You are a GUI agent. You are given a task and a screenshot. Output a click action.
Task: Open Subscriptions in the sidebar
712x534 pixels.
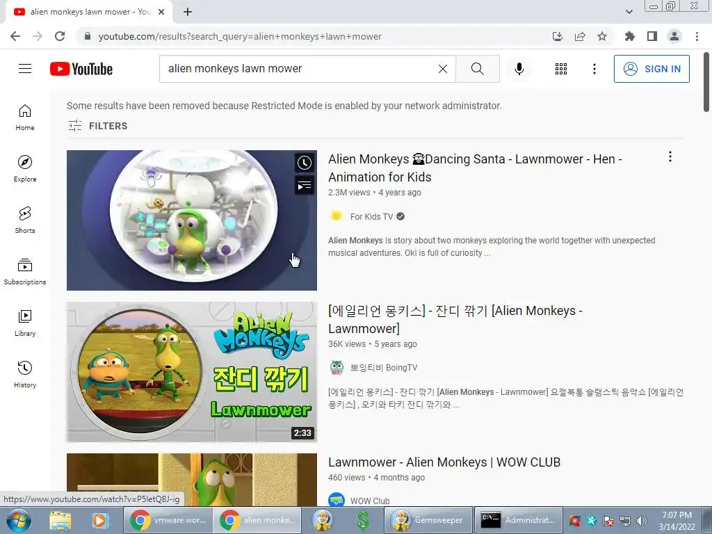point(25,272)
